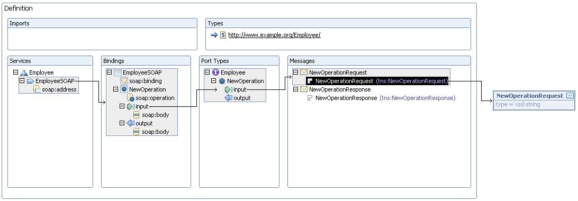The height and width of the screenshot is (201, 578).
Task: Select EmployeeSOAP label in Bindings
Action: [x=142, y=73]
